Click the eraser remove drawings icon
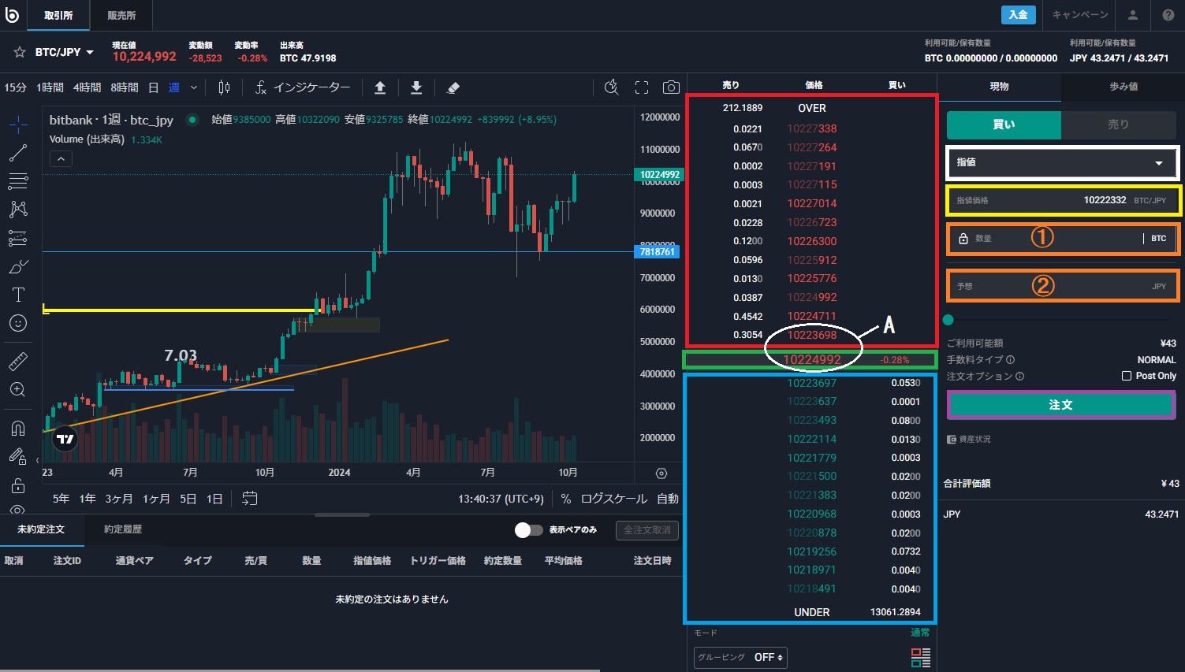 tap(453, 87)
